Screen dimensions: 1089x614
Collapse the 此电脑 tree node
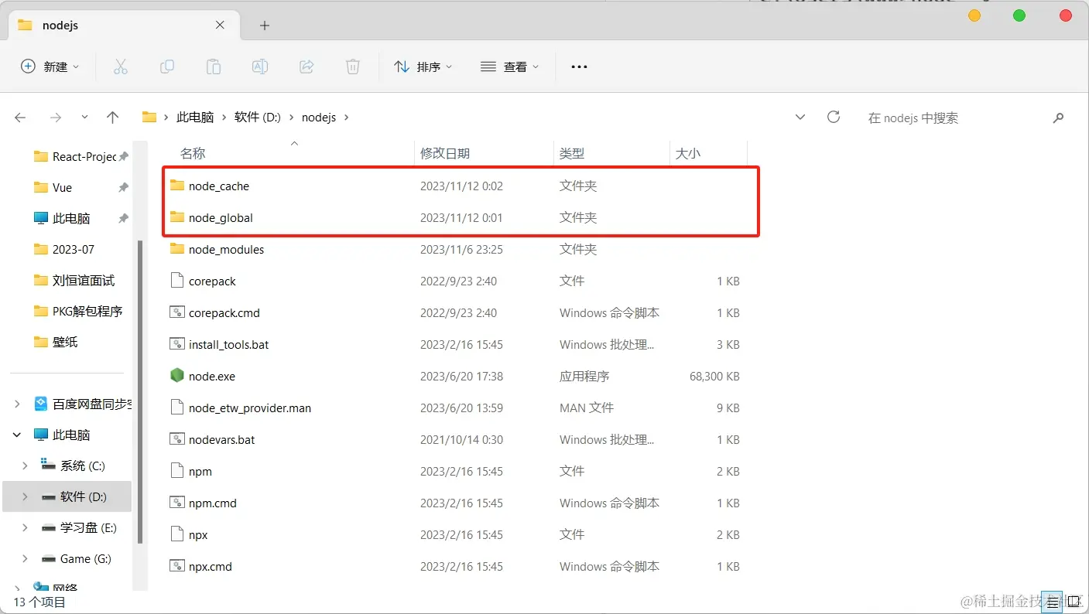click(18, 435)
